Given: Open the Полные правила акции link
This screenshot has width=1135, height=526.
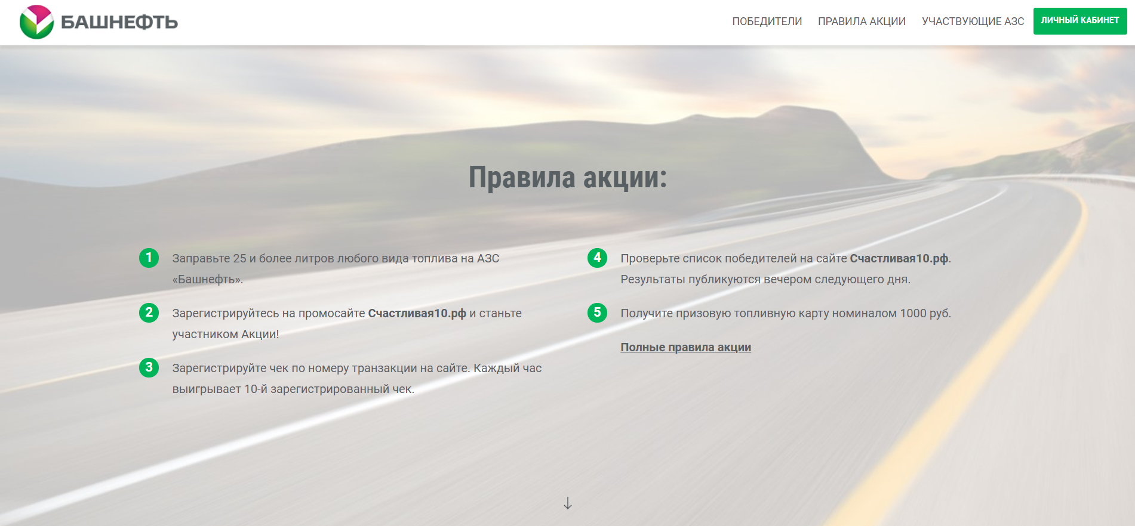Looking at the screenshot, I should click(x=685, y=347).
